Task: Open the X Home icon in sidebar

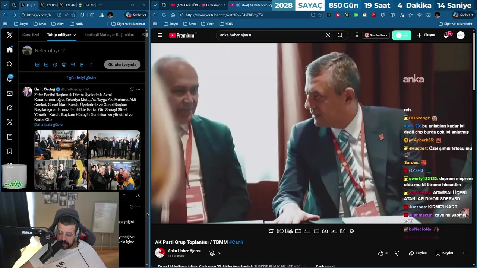Action: click(x=10, y=50)
